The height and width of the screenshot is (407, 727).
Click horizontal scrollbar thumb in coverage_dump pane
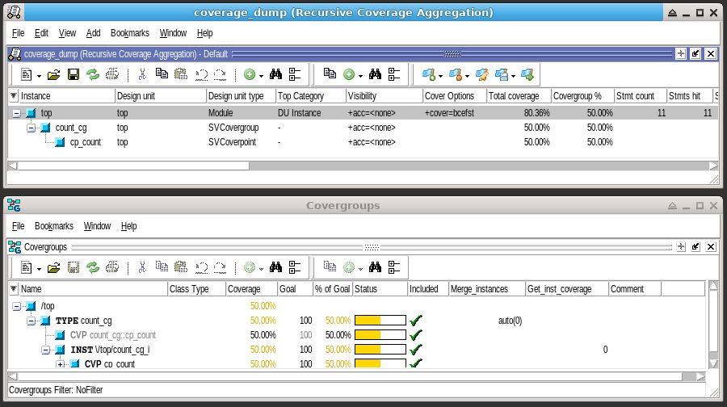click(133, 166)
